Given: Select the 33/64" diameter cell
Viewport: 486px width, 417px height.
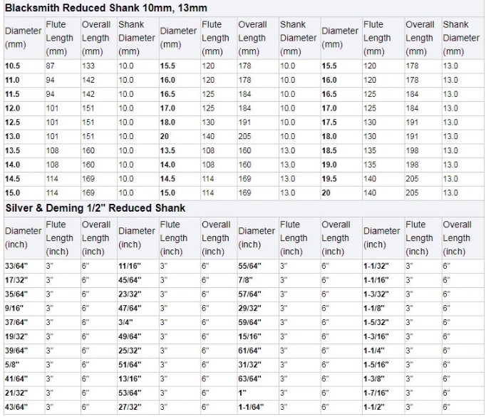Looking at the screenshot, I should click(16, 265).
